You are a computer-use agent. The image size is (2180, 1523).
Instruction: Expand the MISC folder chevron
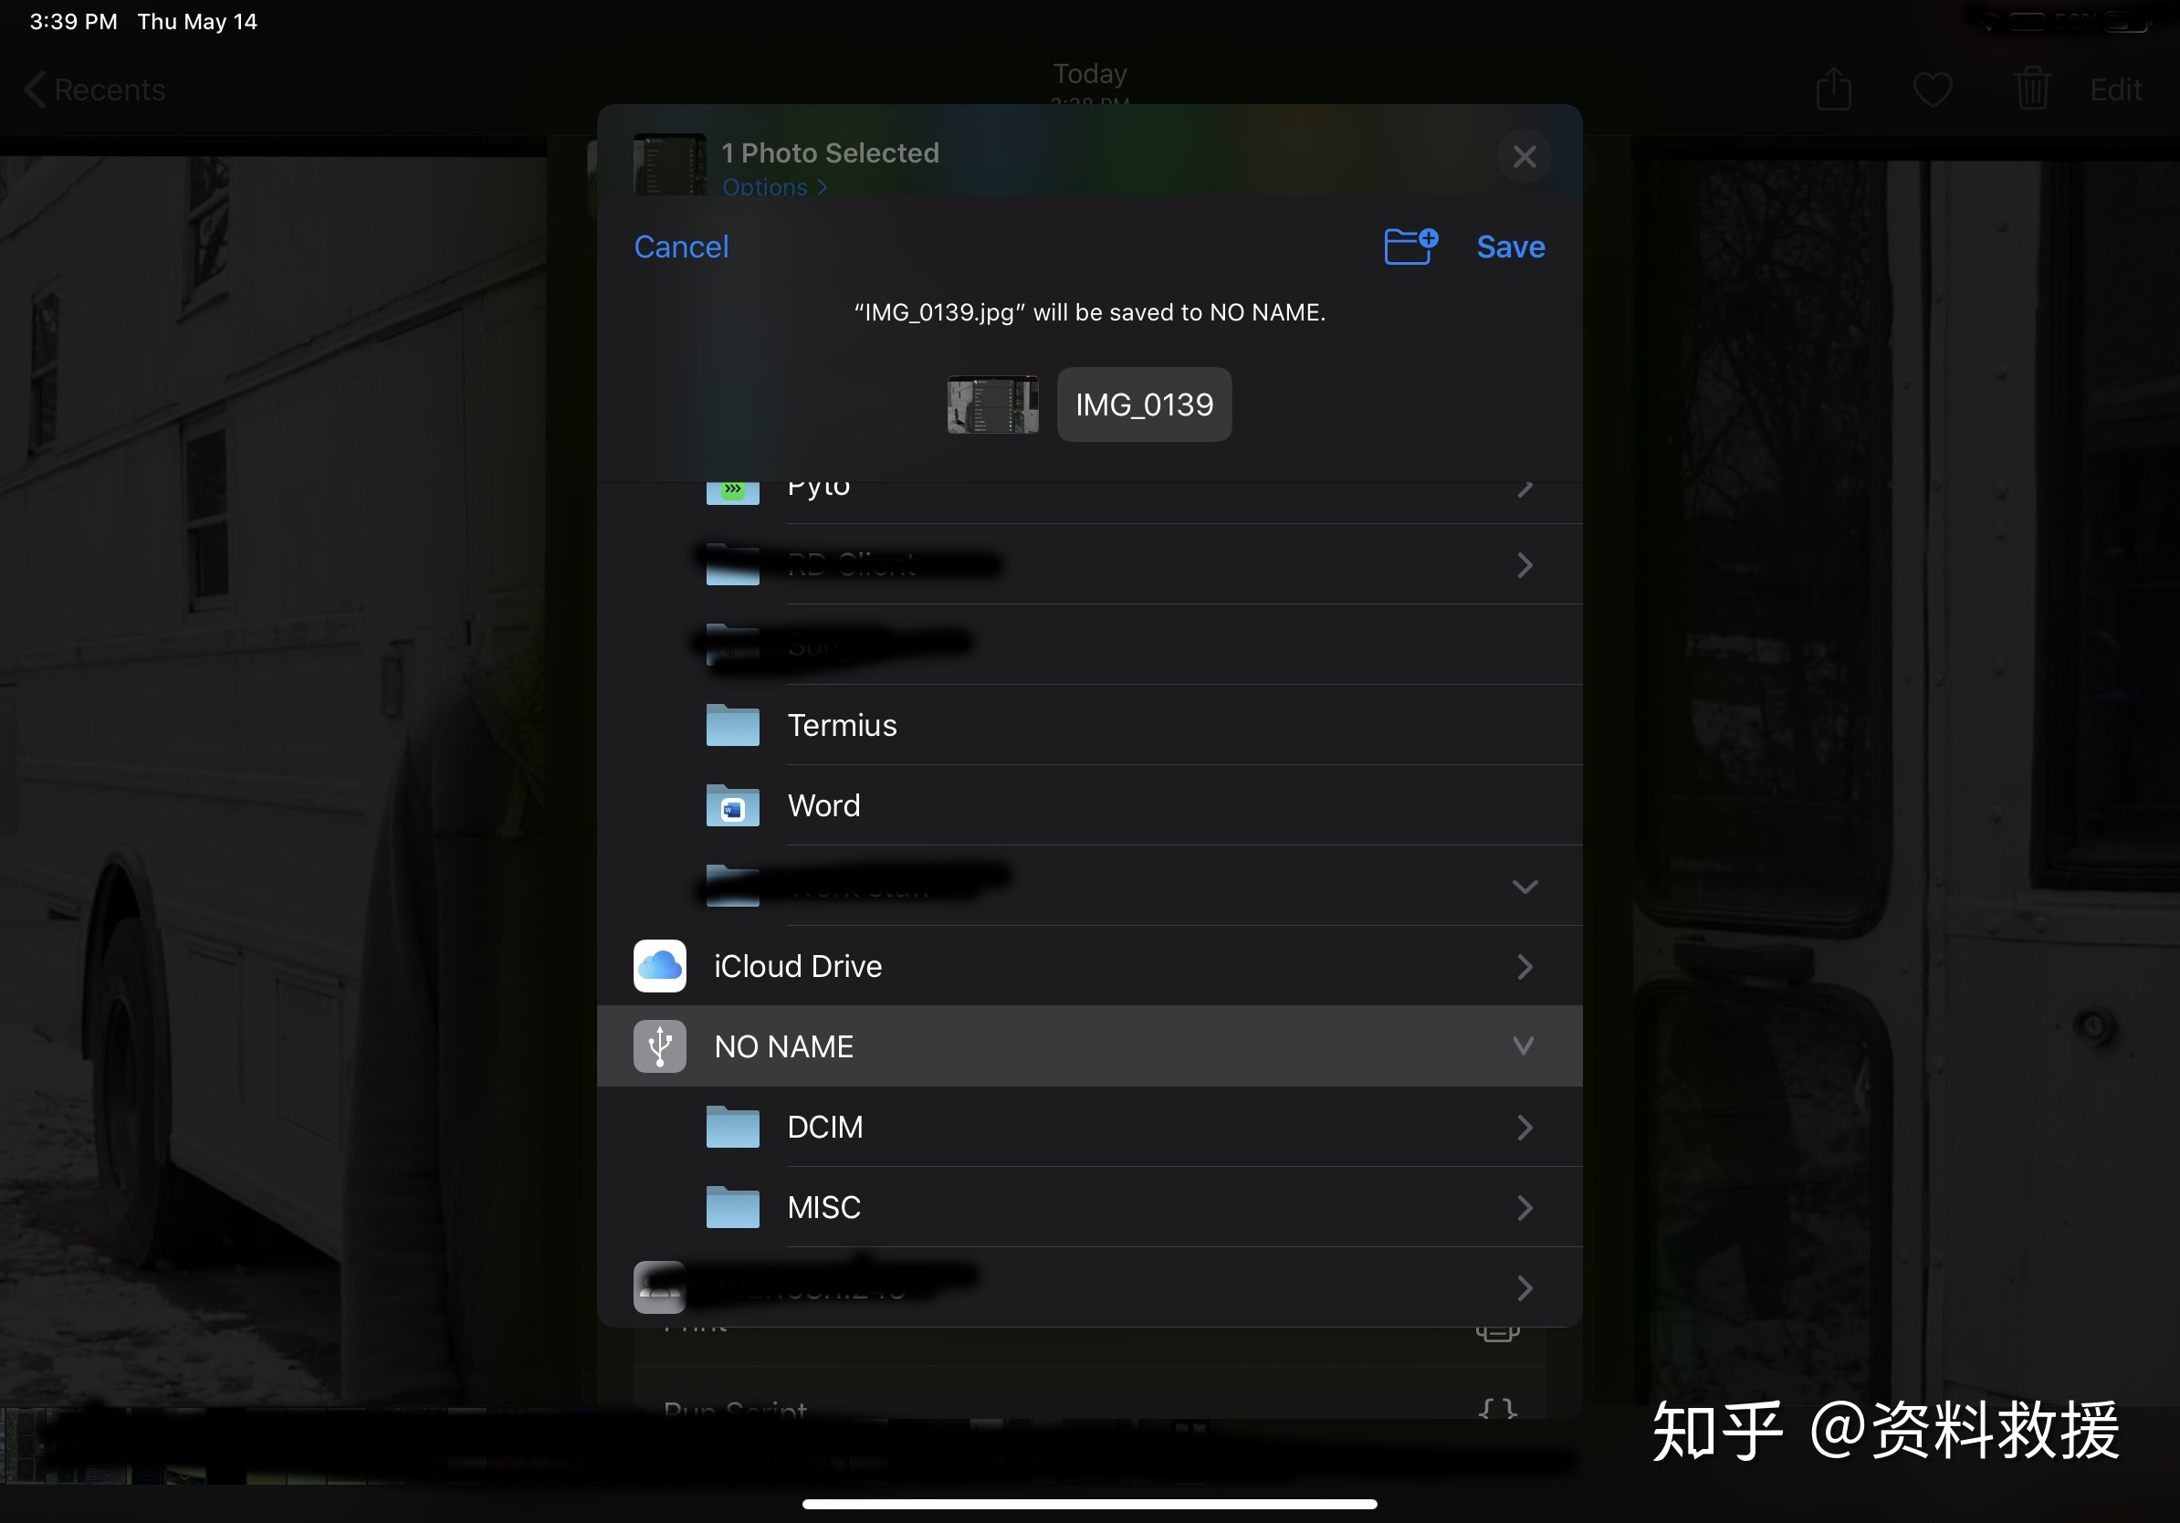(1524, 1208)
